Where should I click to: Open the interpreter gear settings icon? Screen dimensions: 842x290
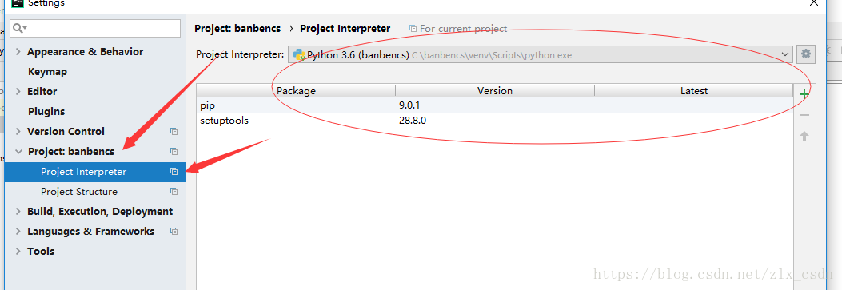coord(805,54)
